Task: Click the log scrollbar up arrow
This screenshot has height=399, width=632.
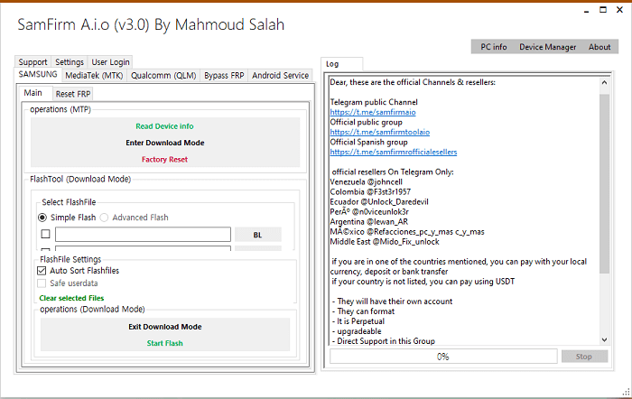Action: tap(604, 83)
